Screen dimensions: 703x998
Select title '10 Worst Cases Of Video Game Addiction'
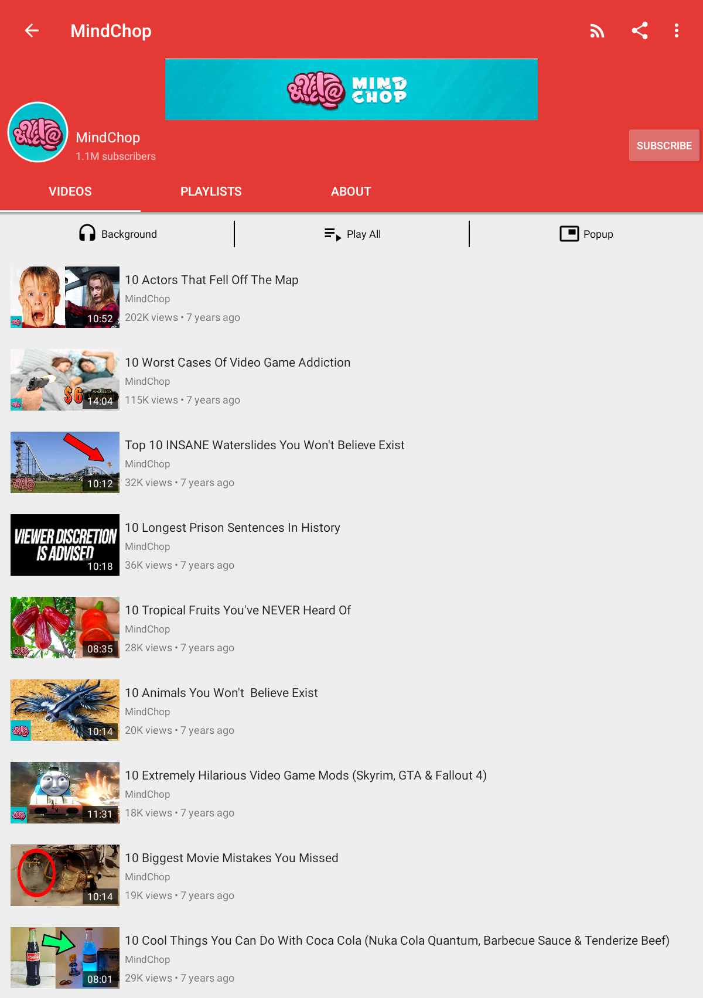[238, 363]
